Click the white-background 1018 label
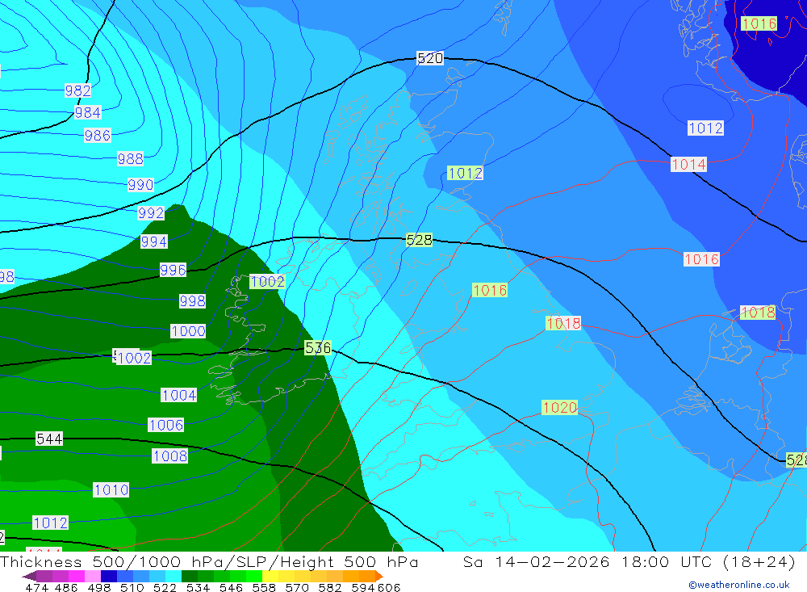 (563, 324)
